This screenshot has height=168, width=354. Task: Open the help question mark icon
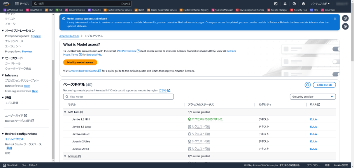pos(294,3)
